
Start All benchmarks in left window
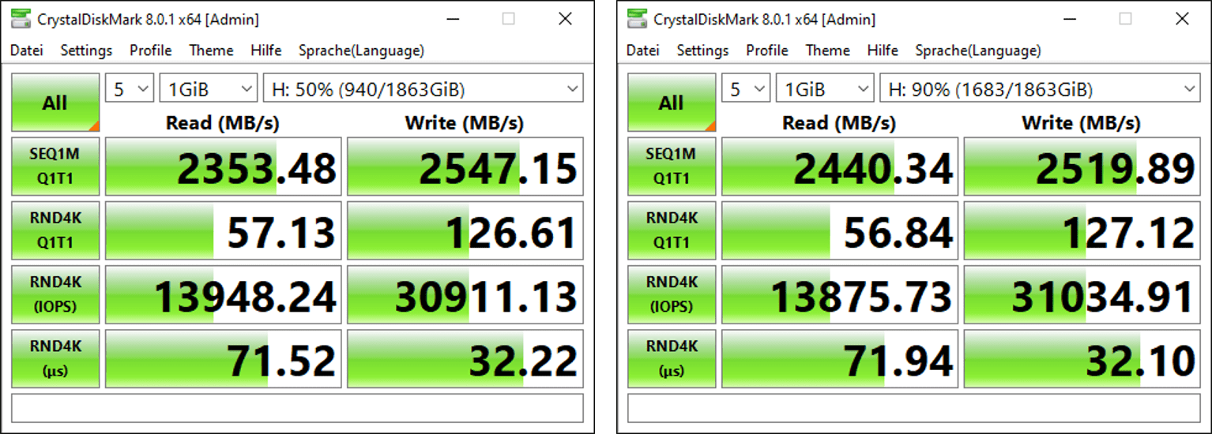pyautogui.click(x=55, y=103)
